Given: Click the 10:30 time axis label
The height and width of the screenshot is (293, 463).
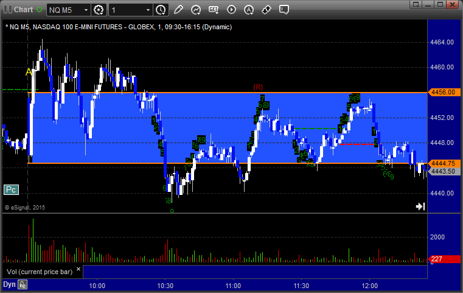Looking at the screenshot, I should coord(165,286).
